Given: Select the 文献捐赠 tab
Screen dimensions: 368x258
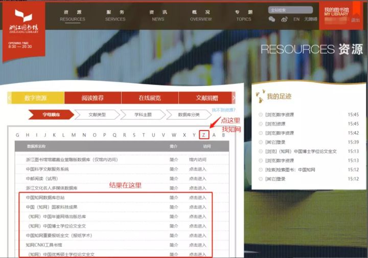Looking at the screenshot, I should pos(205,98).
